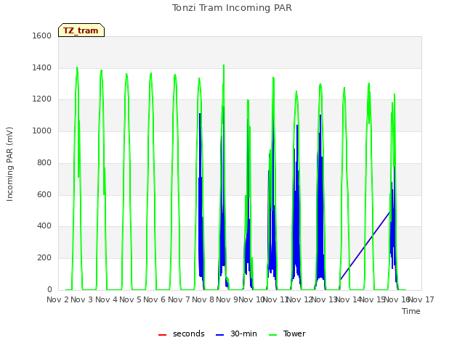This screenshot has width=465, height=348.
Task: Click the Nov 8 x-axis date label
Action: (203, 299)
